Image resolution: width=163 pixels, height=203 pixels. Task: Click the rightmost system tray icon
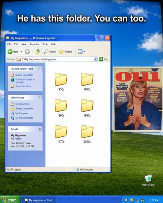pos(143,200)
